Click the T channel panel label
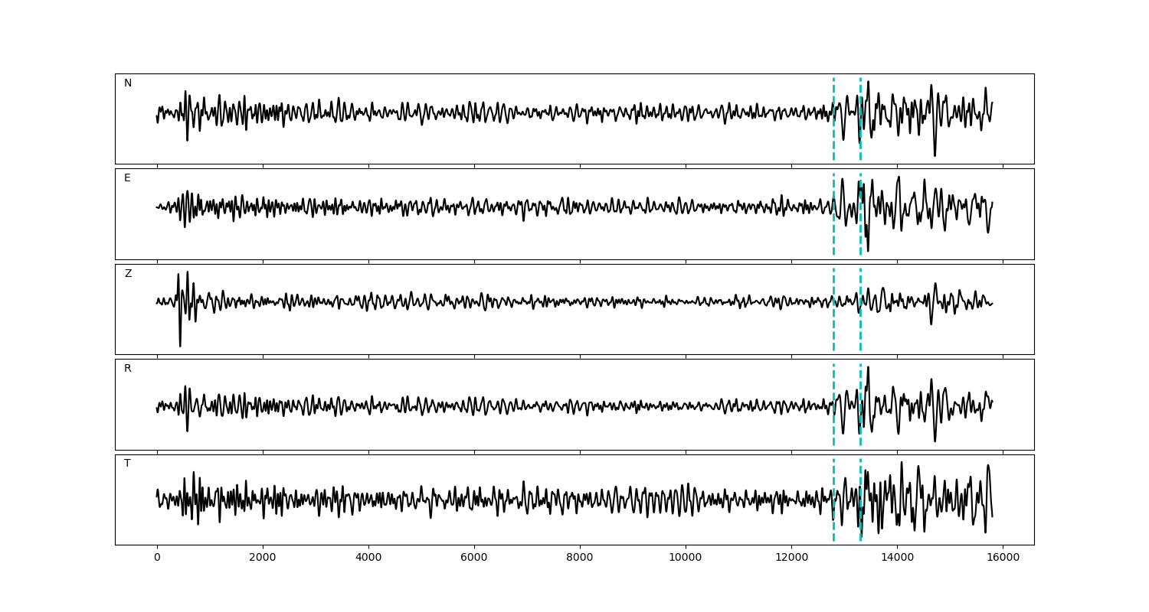1149x612 pixels. pyautogui.click(x=127, y=464)
